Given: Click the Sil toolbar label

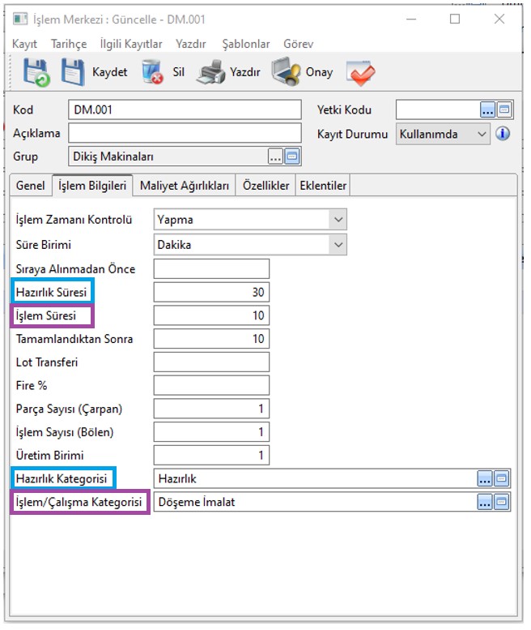Looking at the screenshot, I should point(178,72).
